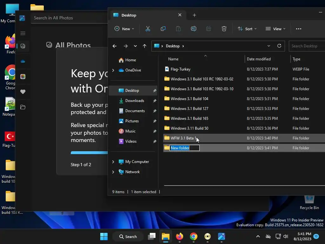Screen dimensions: 325x244
Task: Select Recycle Bin on the desktop
Action: 309,202
